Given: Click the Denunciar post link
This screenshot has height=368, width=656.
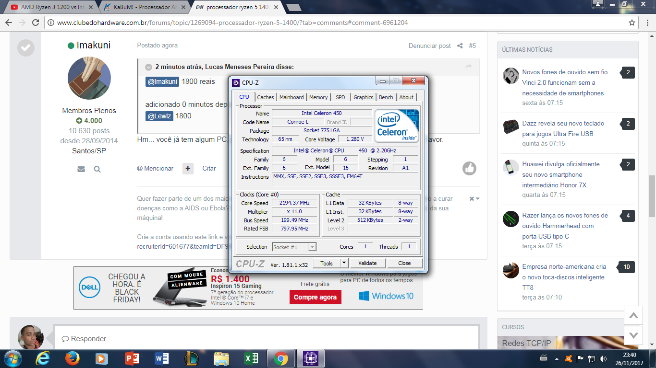Looking at the screenshot, I should point(430,46).
